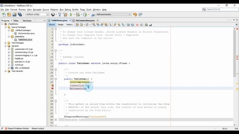This screenshot has width=239, height=134.
Task: Open the Window menu
Action: pyautogui.click(x=97, y=10)
